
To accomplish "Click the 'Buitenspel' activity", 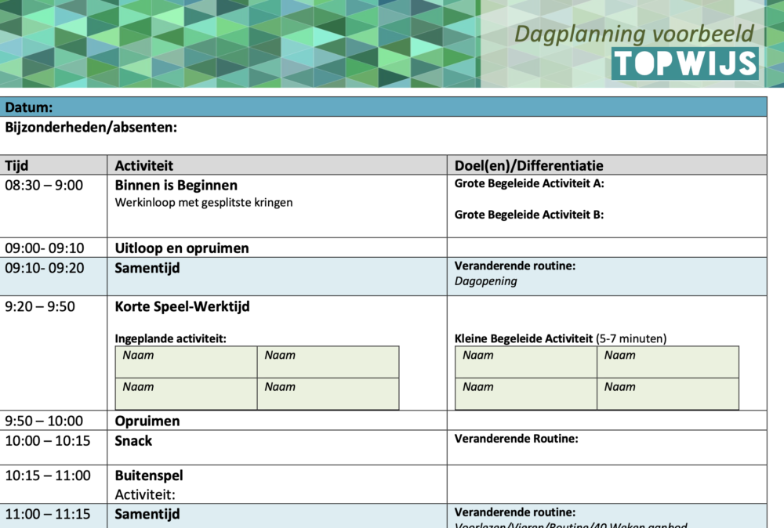I will [149, 476].
